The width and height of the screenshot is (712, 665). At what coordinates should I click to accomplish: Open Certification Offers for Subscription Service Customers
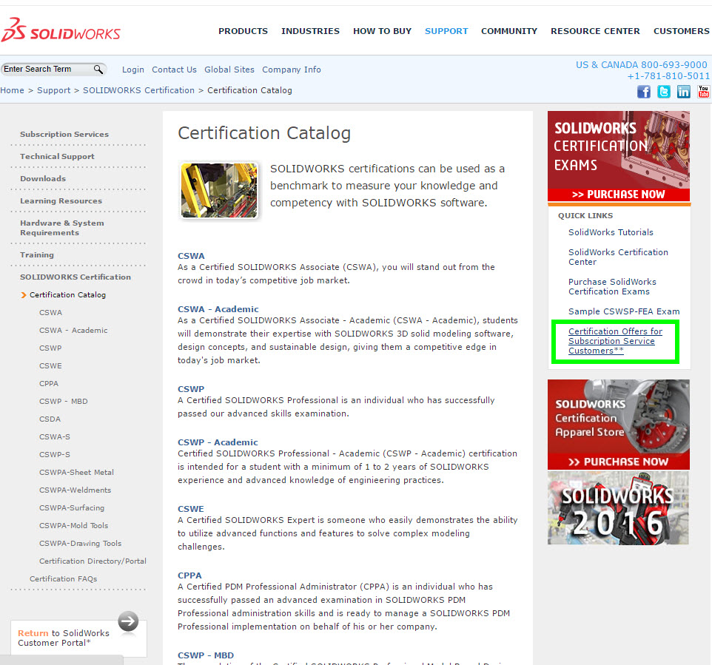615,341
